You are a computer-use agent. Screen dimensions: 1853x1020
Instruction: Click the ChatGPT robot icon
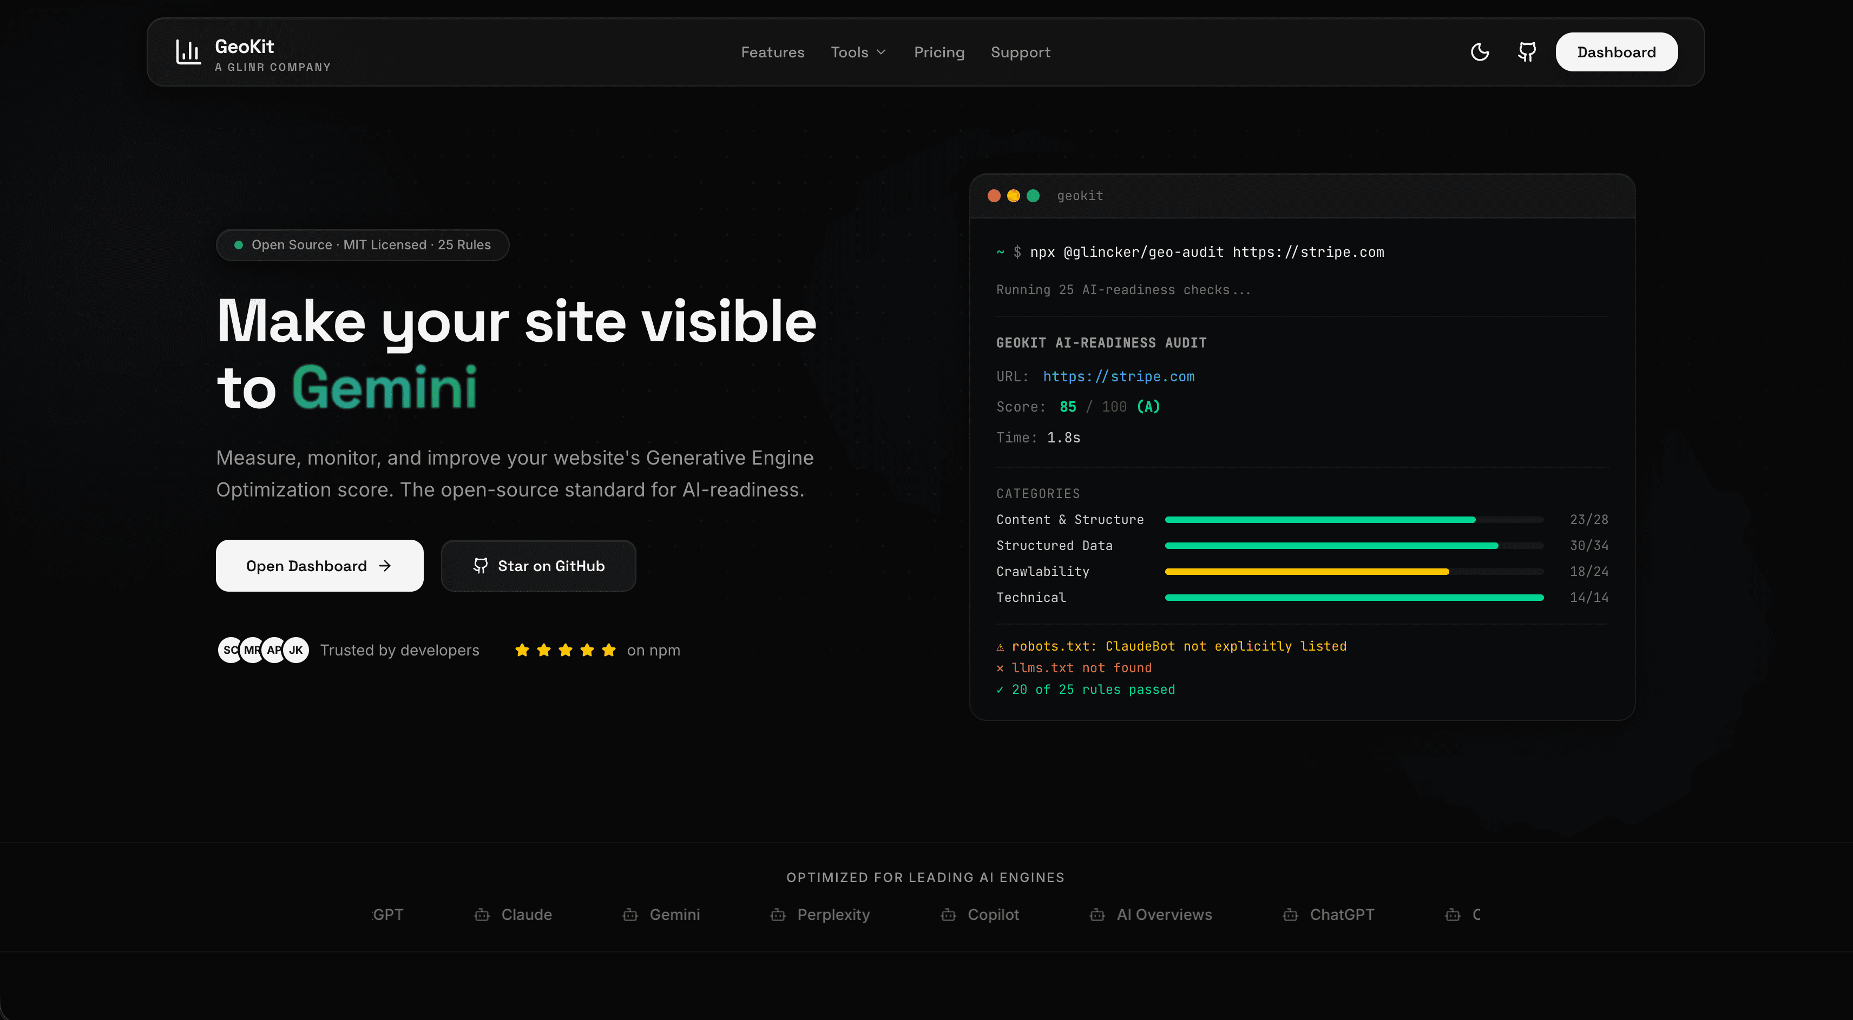(x=1291, y=915)
